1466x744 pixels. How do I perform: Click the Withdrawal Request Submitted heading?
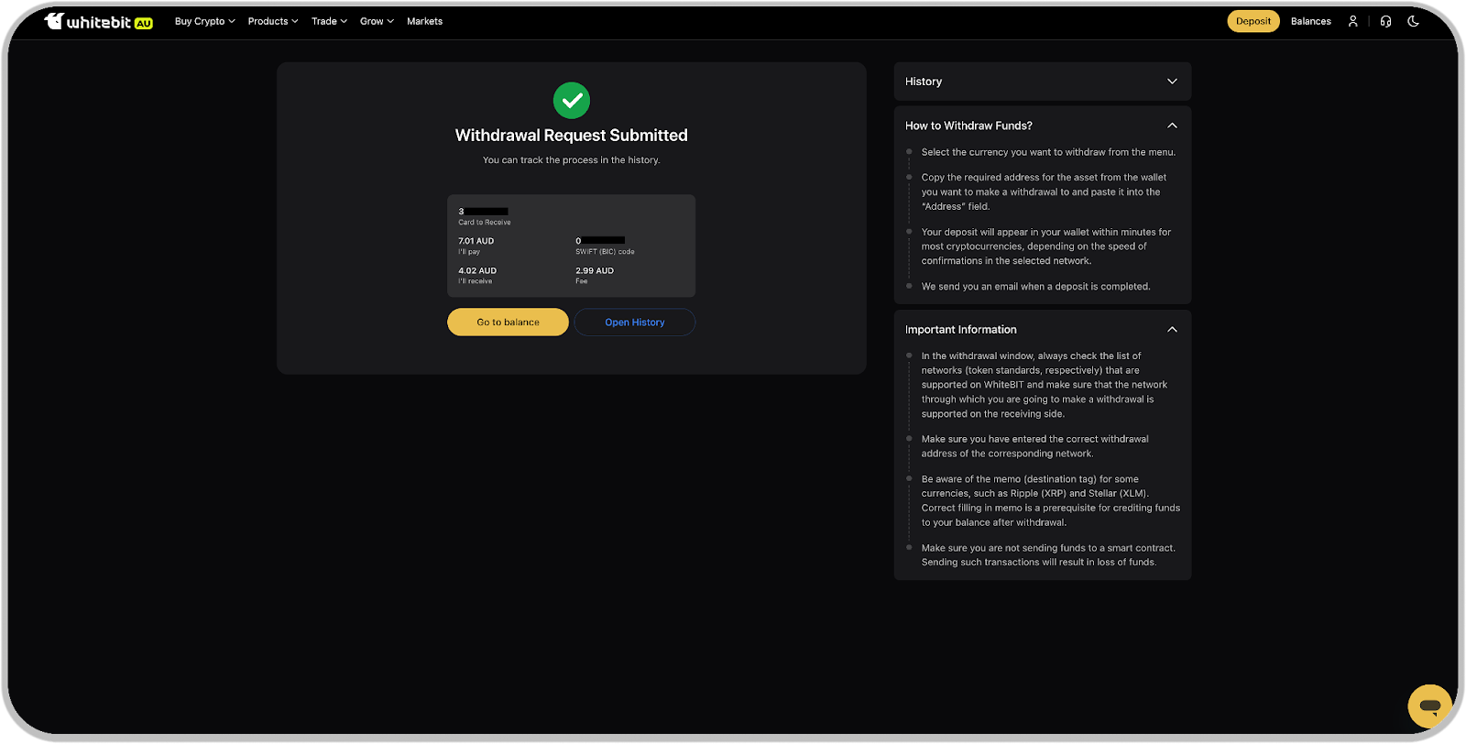(572, 136)
